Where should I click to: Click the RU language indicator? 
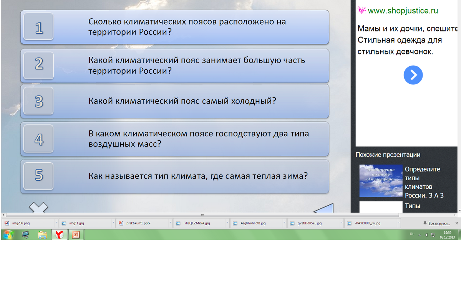pyautogui.click(x=412, y=234)
